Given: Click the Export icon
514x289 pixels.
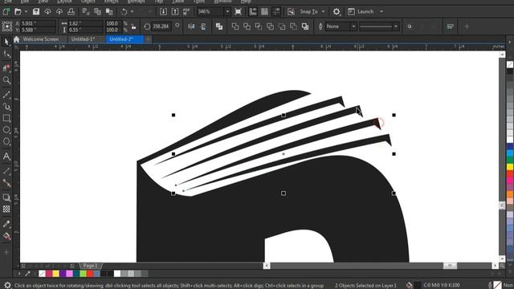Looking at the screenshot, I should (x=175, y=11).
